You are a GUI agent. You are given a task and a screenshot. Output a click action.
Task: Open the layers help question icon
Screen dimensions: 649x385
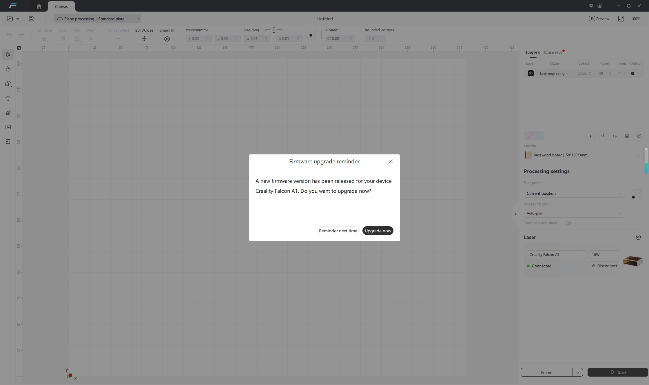coord(639,136)
